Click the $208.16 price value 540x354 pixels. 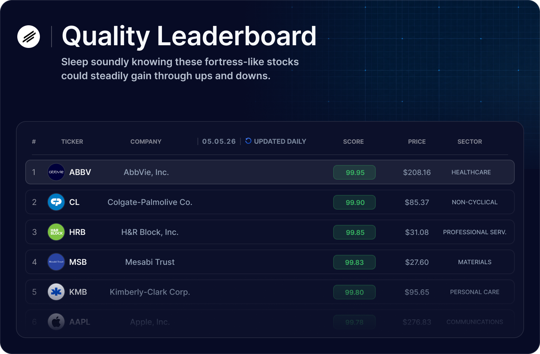click(417, 172)
